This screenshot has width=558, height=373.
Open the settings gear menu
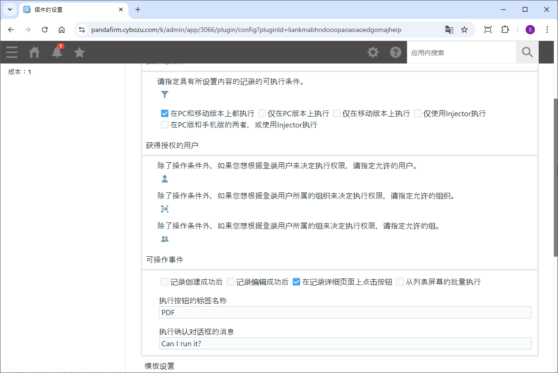click(x=373, y=52)
